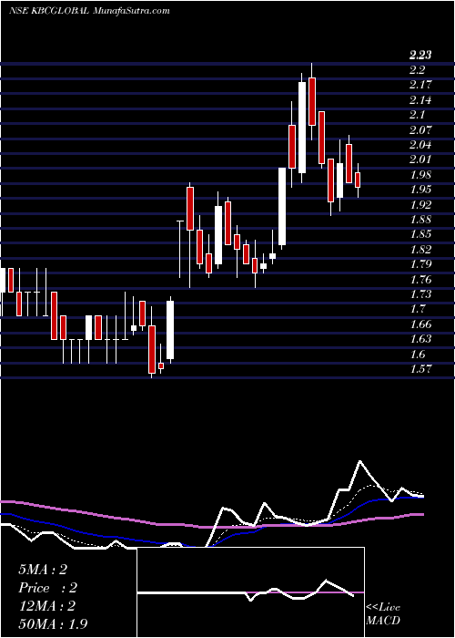Click the 1.82 price axis label
This screenshot has height=638, width=455.
[x=420, y=250]
